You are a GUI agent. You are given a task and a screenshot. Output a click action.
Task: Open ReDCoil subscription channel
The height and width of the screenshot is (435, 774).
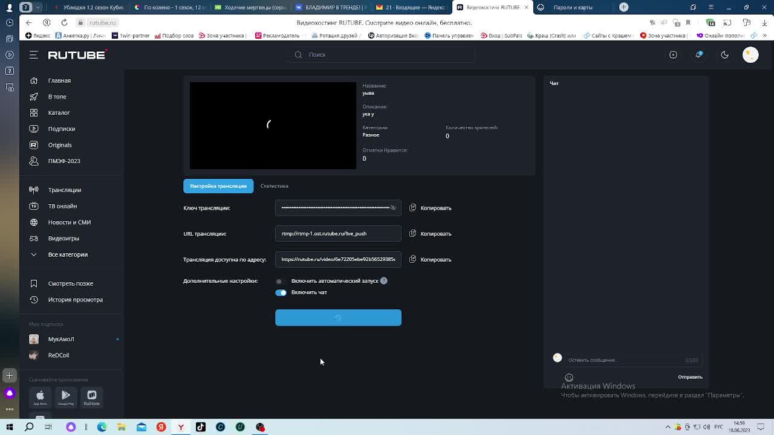click(58, 355)
